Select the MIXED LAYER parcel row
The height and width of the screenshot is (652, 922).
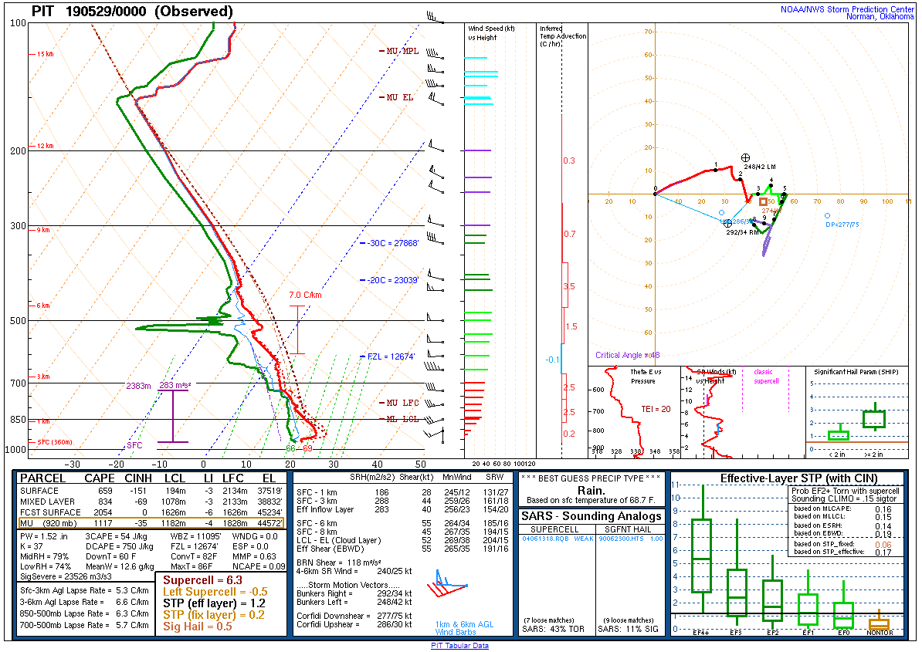click(x=151, y=502)
